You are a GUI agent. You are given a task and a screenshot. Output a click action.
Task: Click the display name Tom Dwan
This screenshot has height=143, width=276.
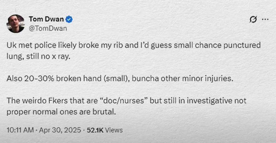tap(46, 19)
